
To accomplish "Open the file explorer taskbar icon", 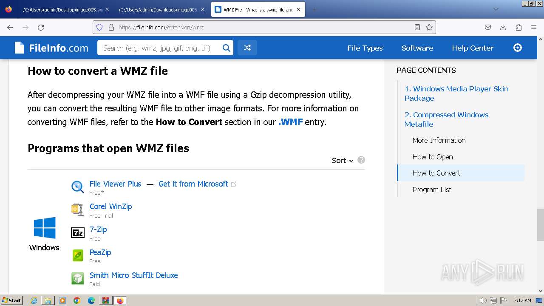I will point(48,300).
